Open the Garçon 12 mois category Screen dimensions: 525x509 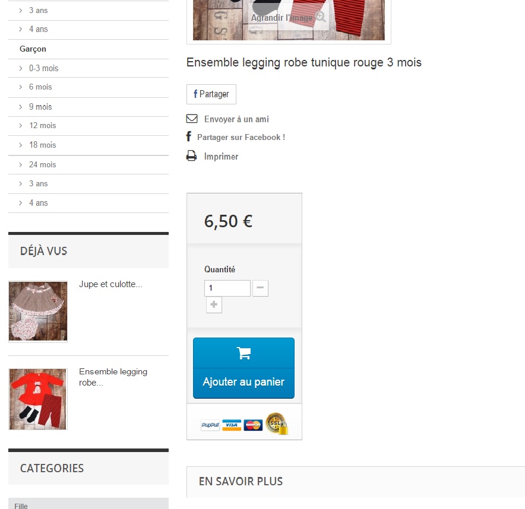[43, 125]
